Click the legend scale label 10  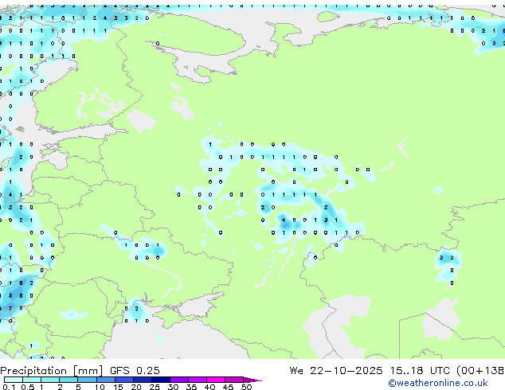coord(100,387)
